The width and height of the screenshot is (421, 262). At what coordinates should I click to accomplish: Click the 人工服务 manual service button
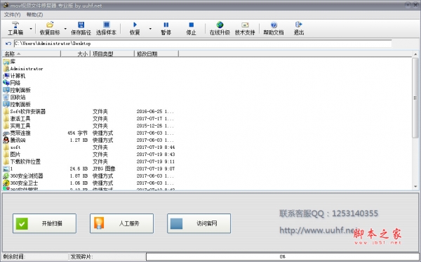pos(121,223)
